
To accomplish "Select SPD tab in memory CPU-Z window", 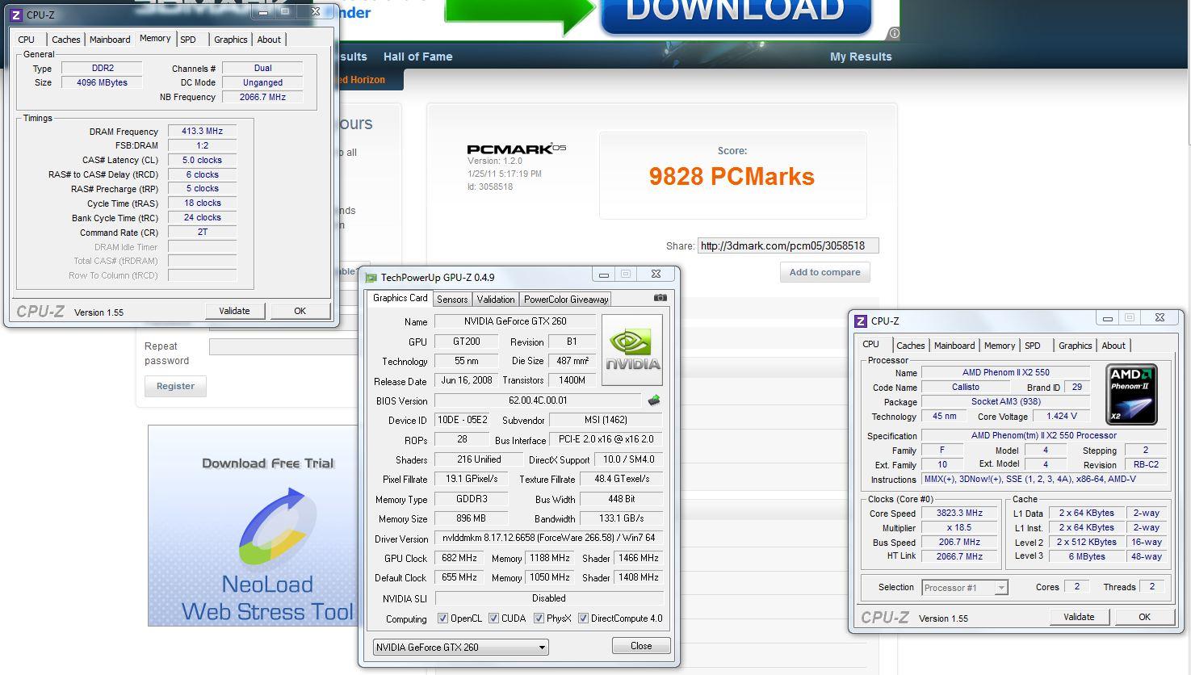I will [188, 40].
